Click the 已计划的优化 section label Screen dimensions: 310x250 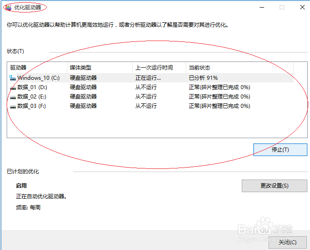[x=23, y=172]
